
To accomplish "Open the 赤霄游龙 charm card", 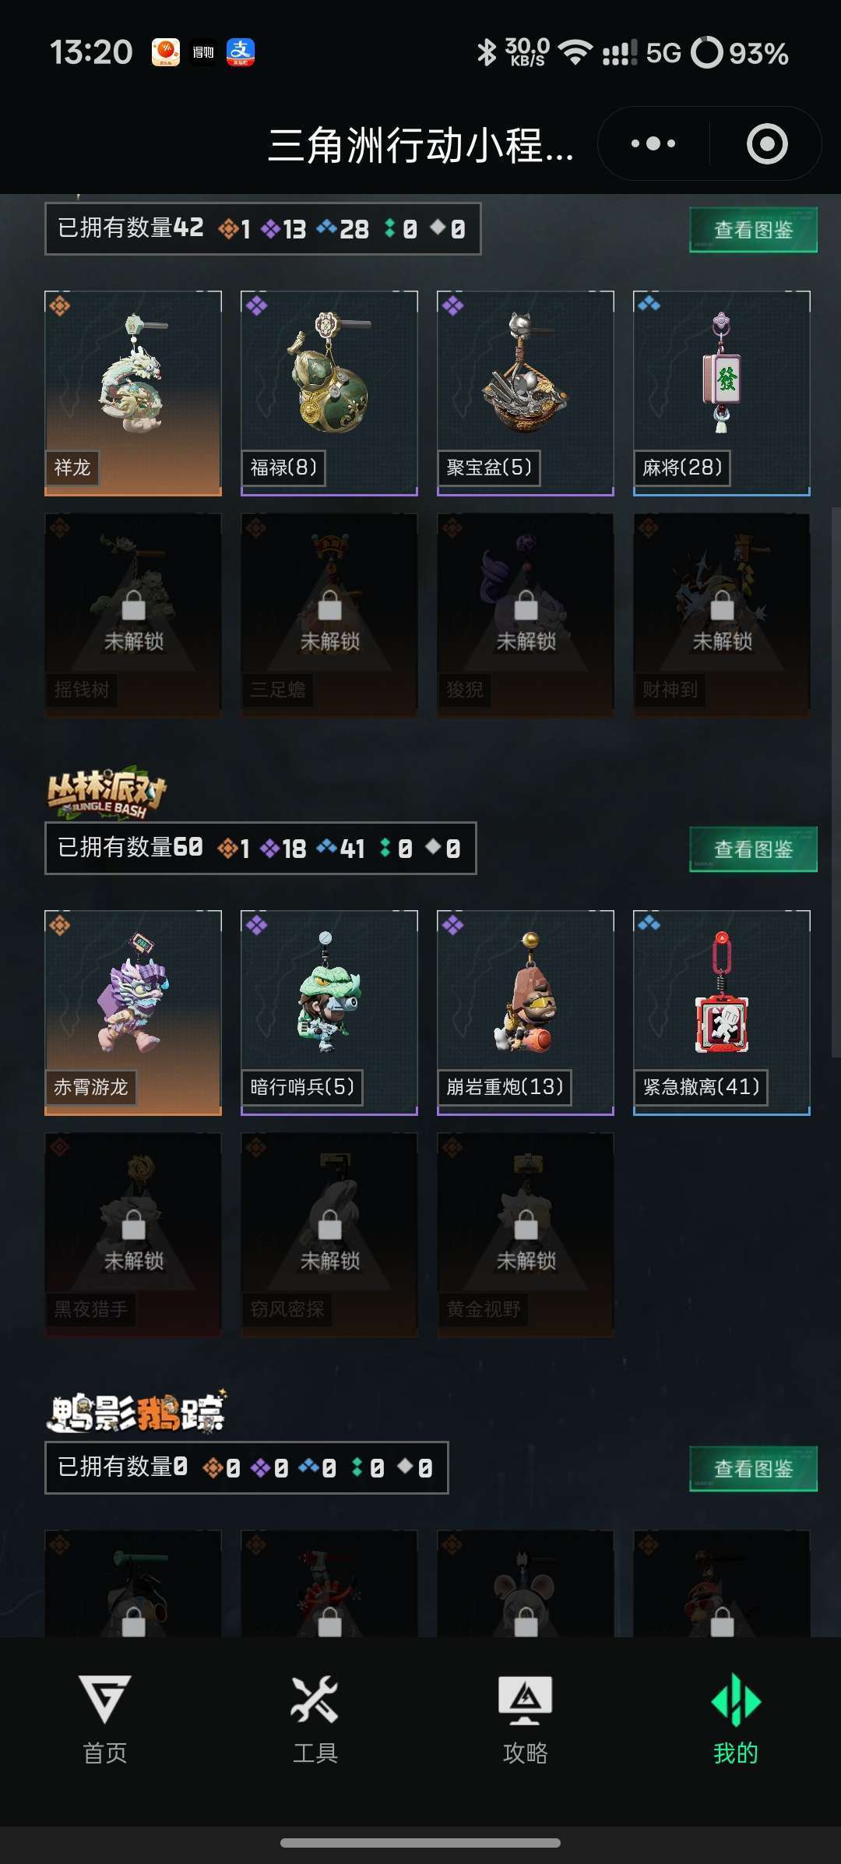I will [133, 1013].
